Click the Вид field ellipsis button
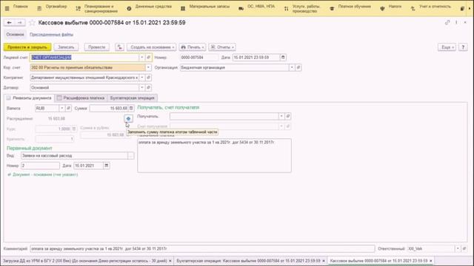 pos(130,156)
